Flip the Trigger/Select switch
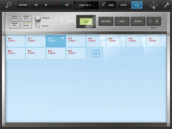The width and height of the screenshot is (172, 129). click(38, 22)
